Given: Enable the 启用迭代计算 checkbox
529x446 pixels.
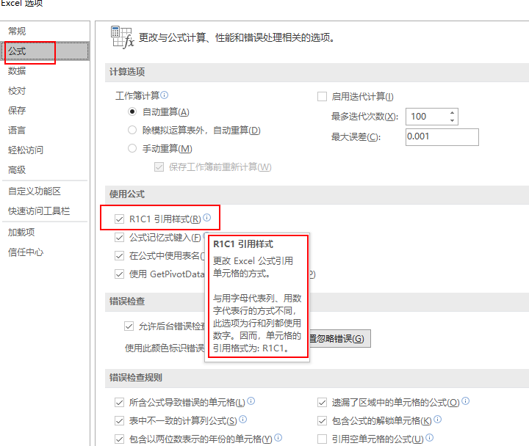Looking at the screenshot, I should 323,97.
